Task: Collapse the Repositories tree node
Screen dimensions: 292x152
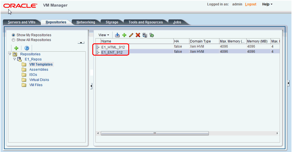Action: 10,54
